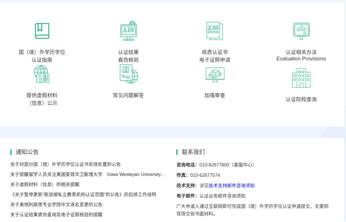Open the Iowa Wesleyan University notice
346x222 pixels.
tap(88, 174)
